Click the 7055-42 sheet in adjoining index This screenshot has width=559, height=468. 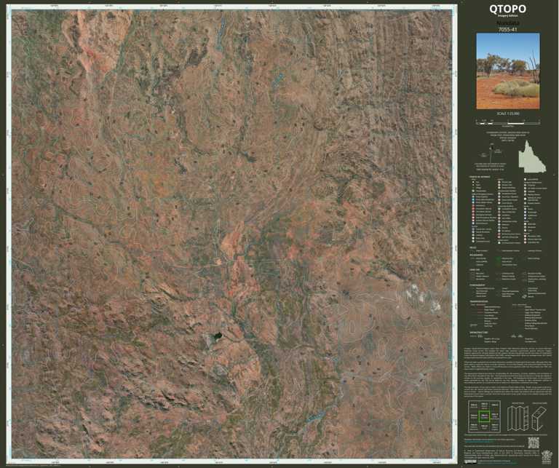(x=485, y=427)
